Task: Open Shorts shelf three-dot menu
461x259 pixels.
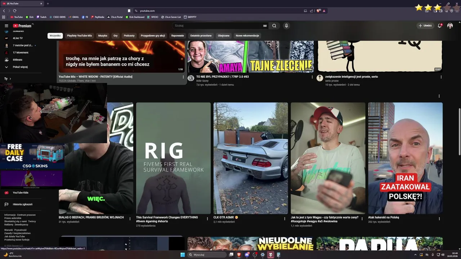Action: point(439,96)
